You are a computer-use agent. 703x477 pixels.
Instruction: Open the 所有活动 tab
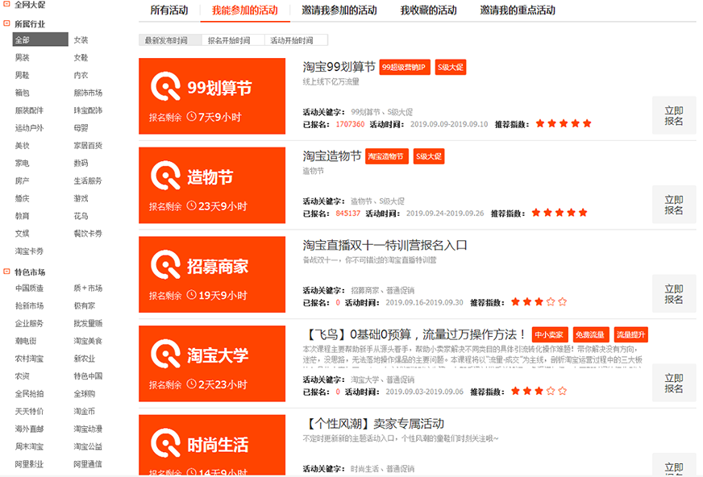(x=169, y=10)
